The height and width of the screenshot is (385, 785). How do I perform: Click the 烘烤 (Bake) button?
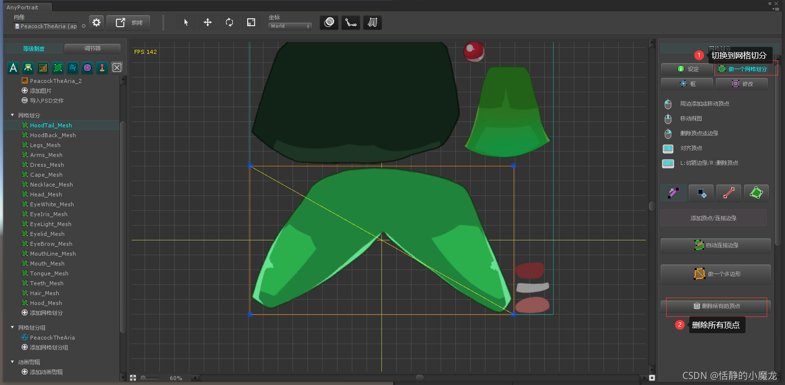pyautogui.click(x=128, y=22)
